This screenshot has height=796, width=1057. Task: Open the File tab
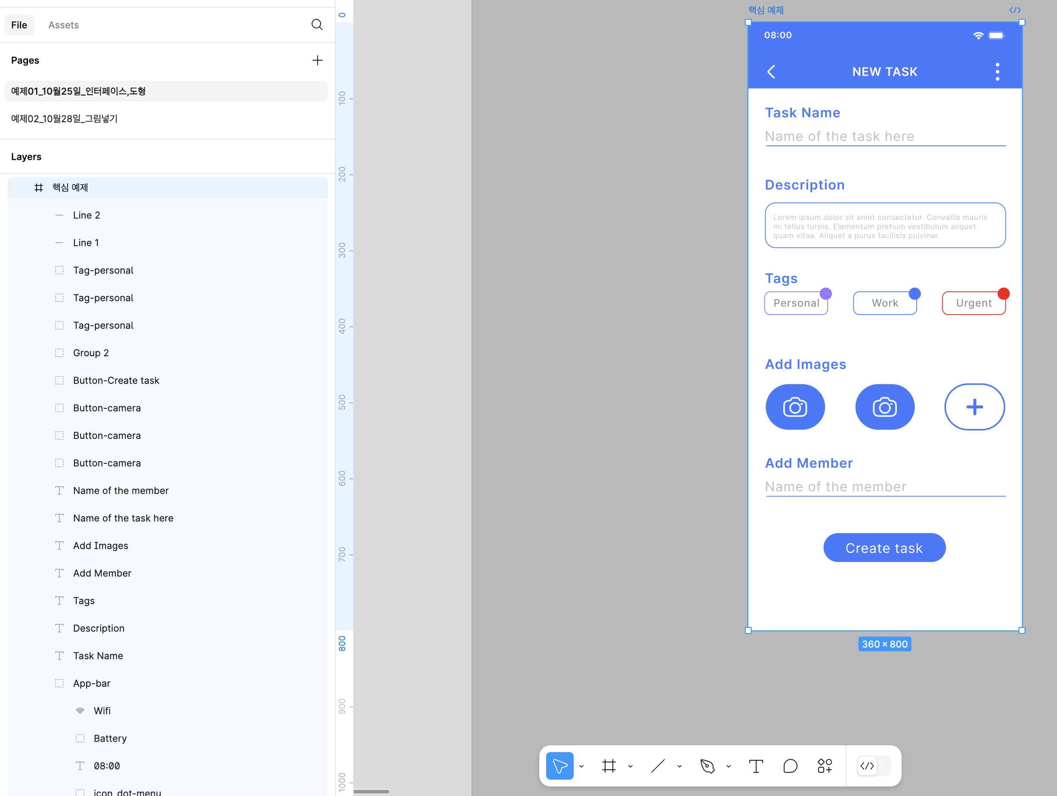[19, 25]
